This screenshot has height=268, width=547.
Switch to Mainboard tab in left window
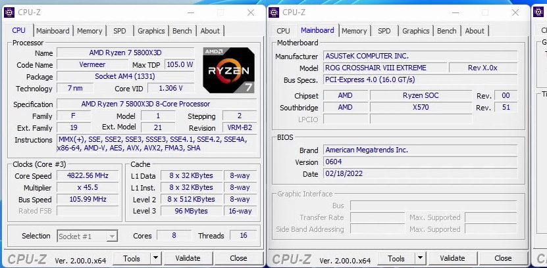[53, 31]
